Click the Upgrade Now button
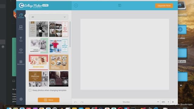 (x=164, y=6)
